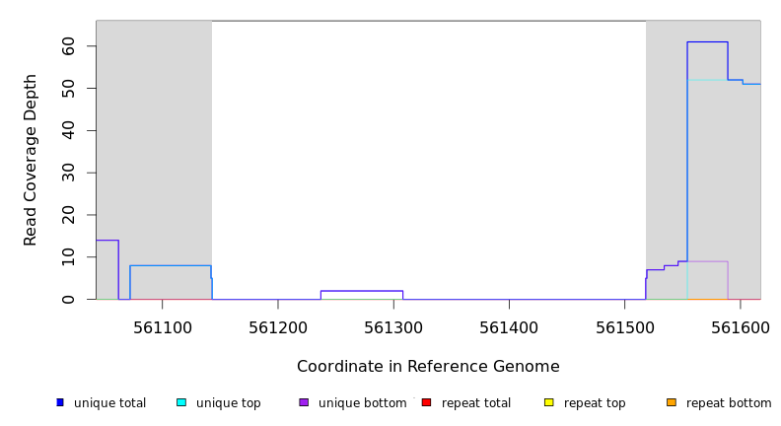Click x-axis tick label 561100
Viewport: 781px width, 426px height.
coord(163,326)
